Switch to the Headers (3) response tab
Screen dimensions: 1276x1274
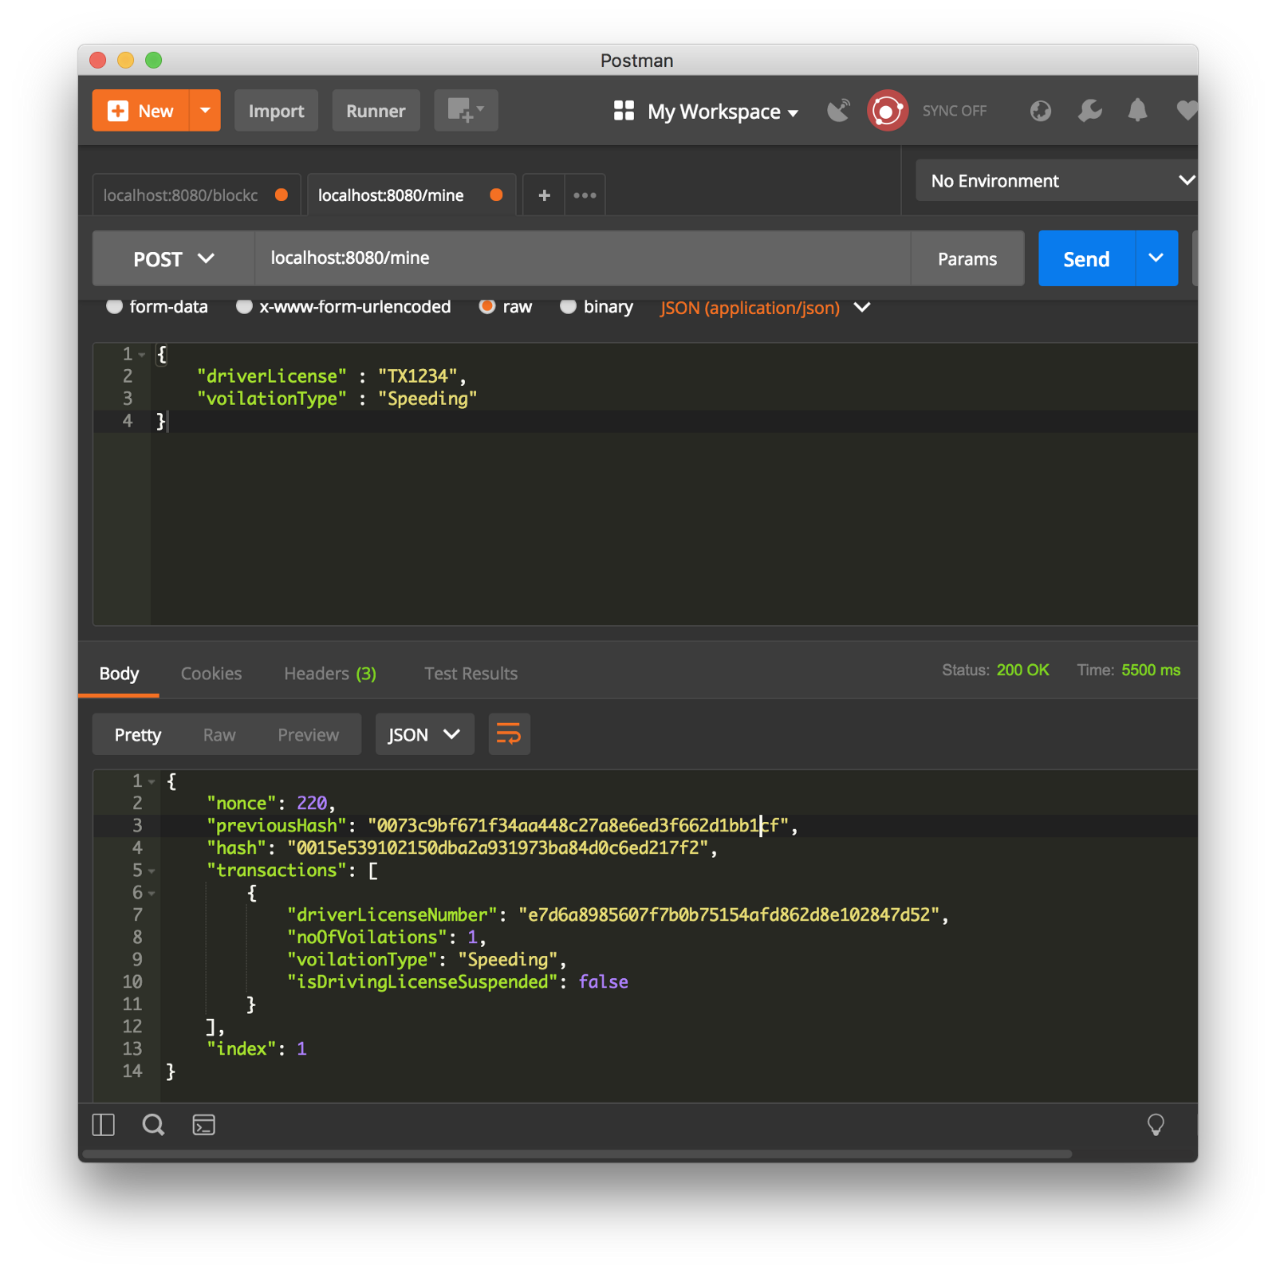tap(330, 674)
